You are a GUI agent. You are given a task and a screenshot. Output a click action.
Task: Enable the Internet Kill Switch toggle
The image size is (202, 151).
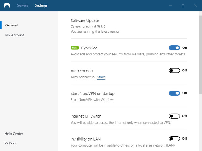tap(174, 116)
